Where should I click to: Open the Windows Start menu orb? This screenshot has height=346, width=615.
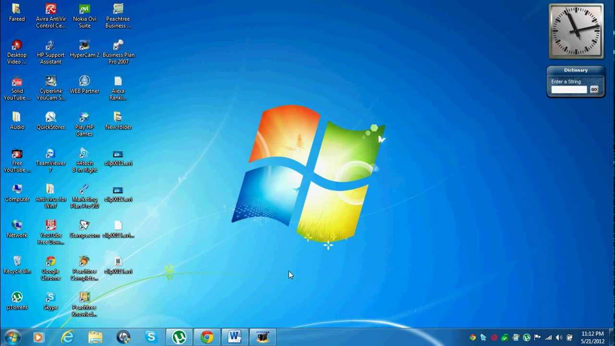tap(12, 337)
